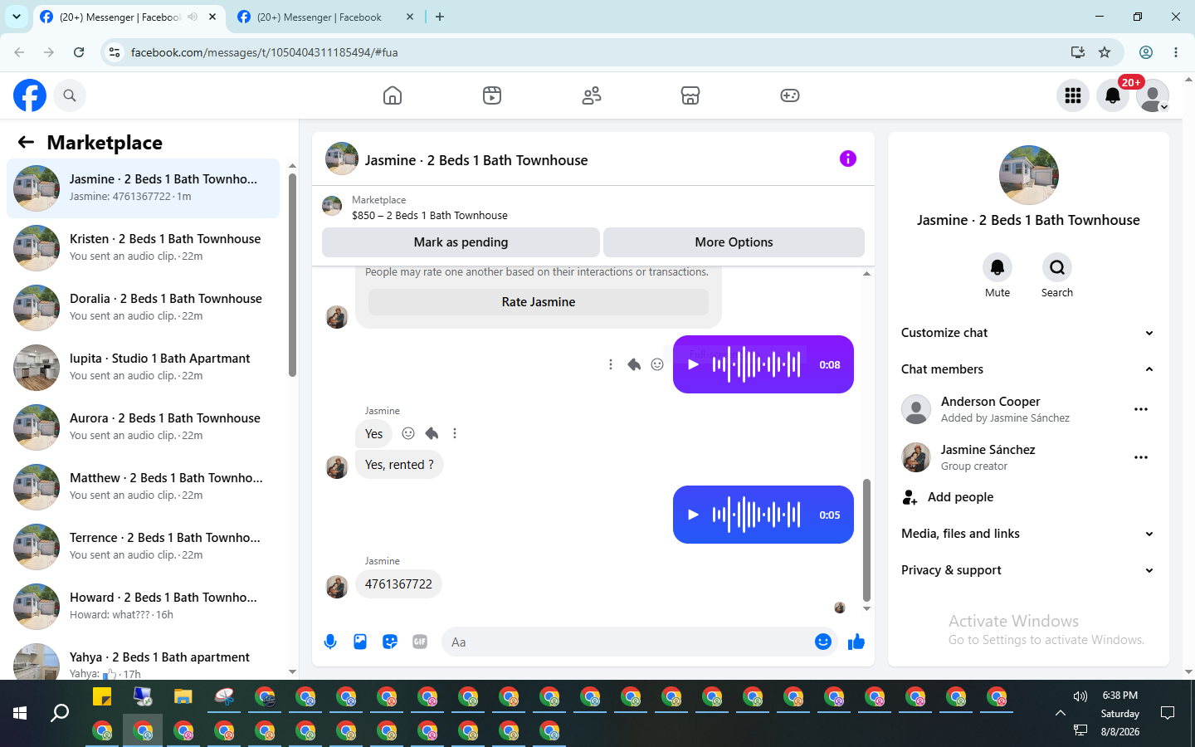Expand the Customize chat section
This screenshot has height=747, width=1195.
click(x=1028, y=333)
